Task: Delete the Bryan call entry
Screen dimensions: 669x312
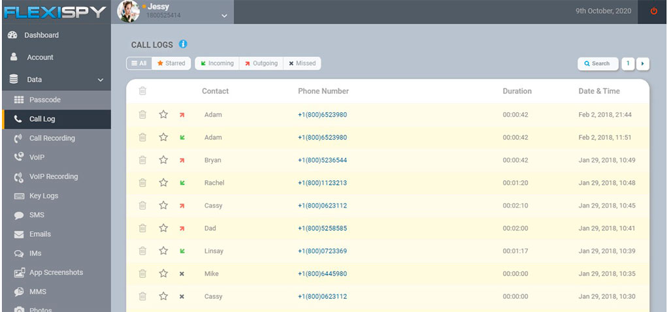Action: (x=142, y=160)
